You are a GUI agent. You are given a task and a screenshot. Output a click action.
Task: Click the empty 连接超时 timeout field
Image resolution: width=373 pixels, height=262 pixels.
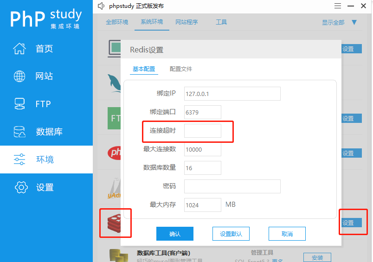(203, 130)
